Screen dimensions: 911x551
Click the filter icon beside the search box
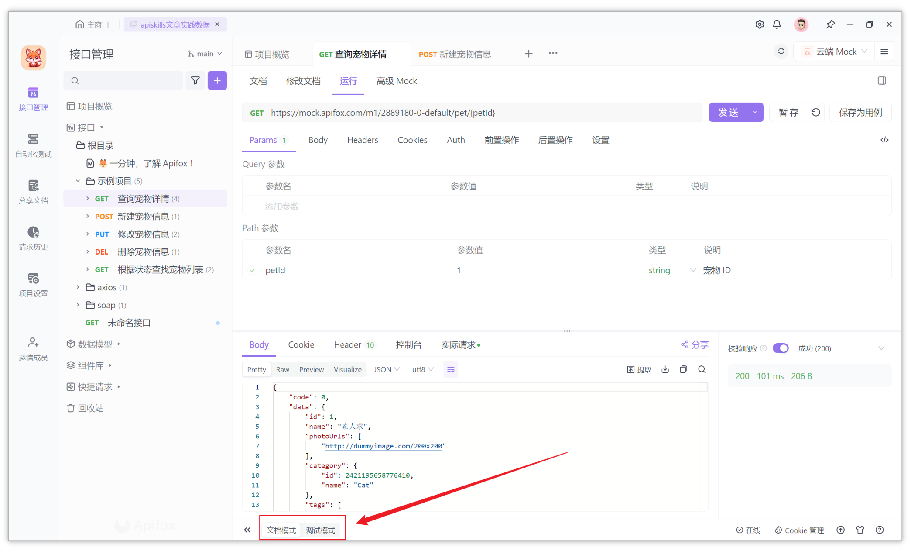pyautogui.click(x=195, y=80)
